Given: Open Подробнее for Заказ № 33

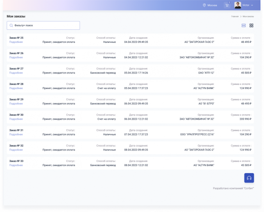Looking at the screenshot, I should [16, 165].
